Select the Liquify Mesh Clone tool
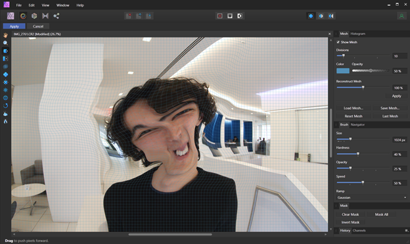This screenshot has height=244, width=410. tap(5, 98)
